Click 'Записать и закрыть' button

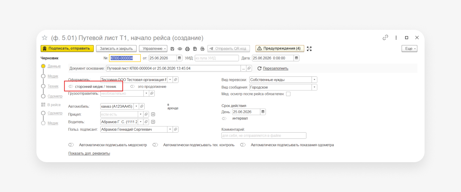pyautogui.click(x=116, y=49)
